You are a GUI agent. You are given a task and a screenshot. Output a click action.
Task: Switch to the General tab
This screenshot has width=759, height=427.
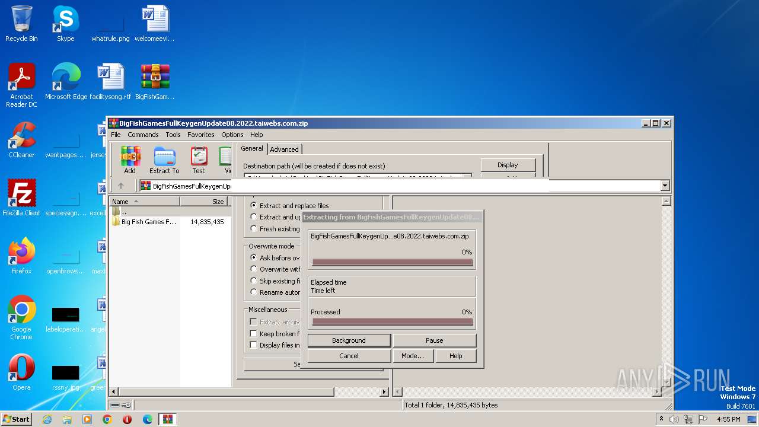click(252, 148)
